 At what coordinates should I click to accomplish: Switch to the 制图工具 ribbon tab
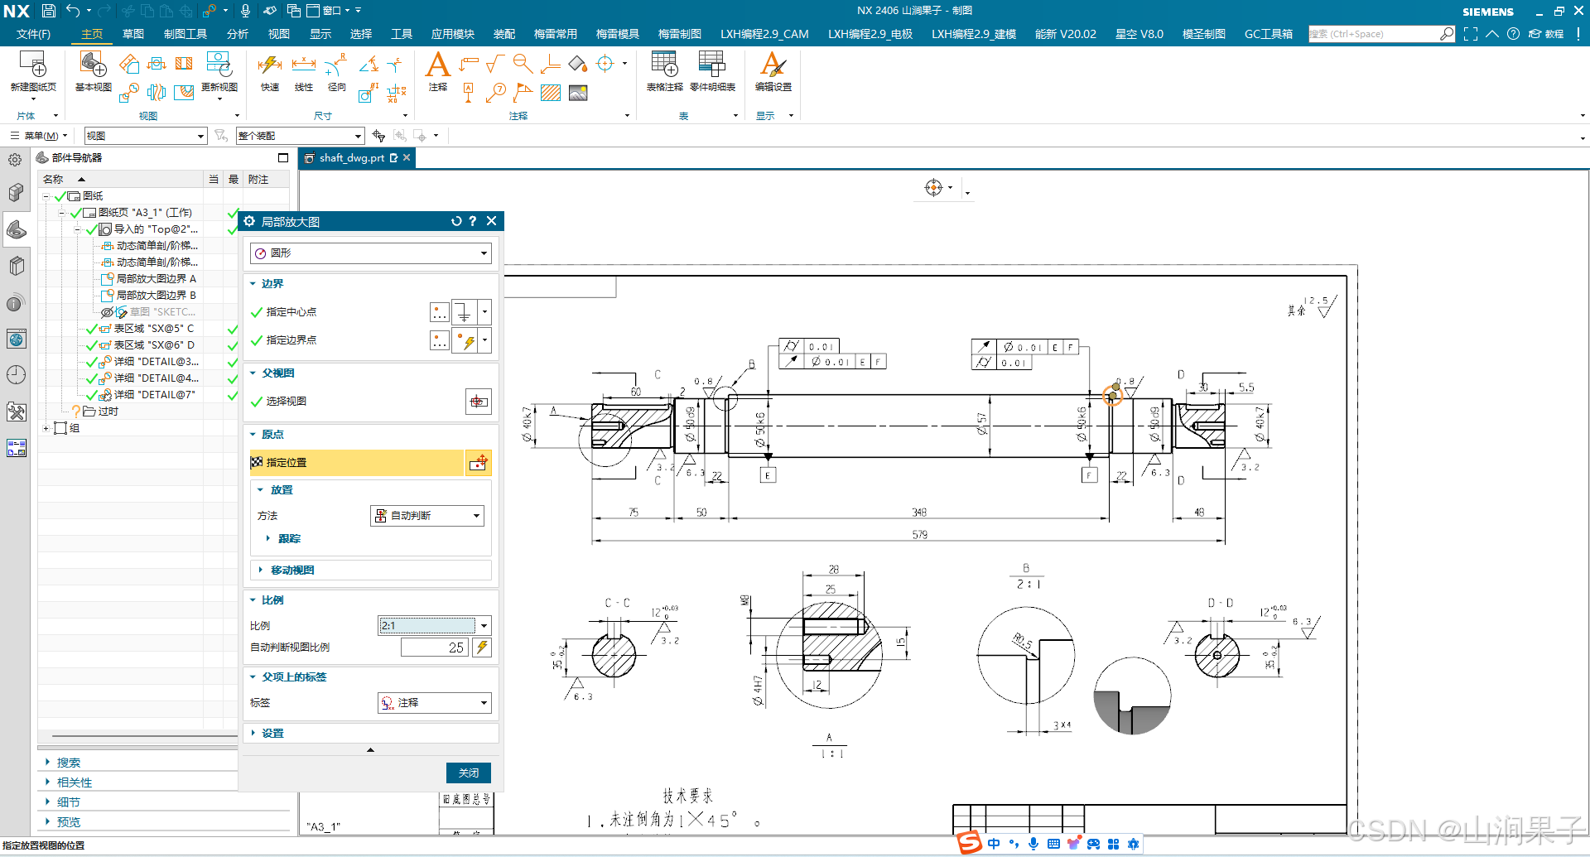[x=185, y=34]
